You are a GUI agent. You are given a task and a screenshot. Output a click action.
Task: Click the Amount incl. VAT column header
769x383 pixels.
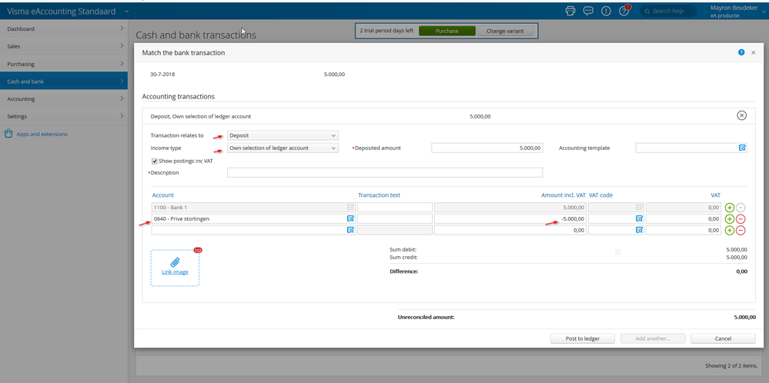pos(563,195)
